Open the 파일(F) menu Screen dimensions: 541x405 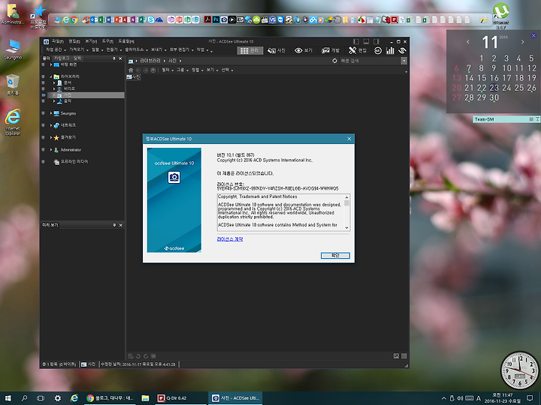pyautogui.click(x=58, y=41)
